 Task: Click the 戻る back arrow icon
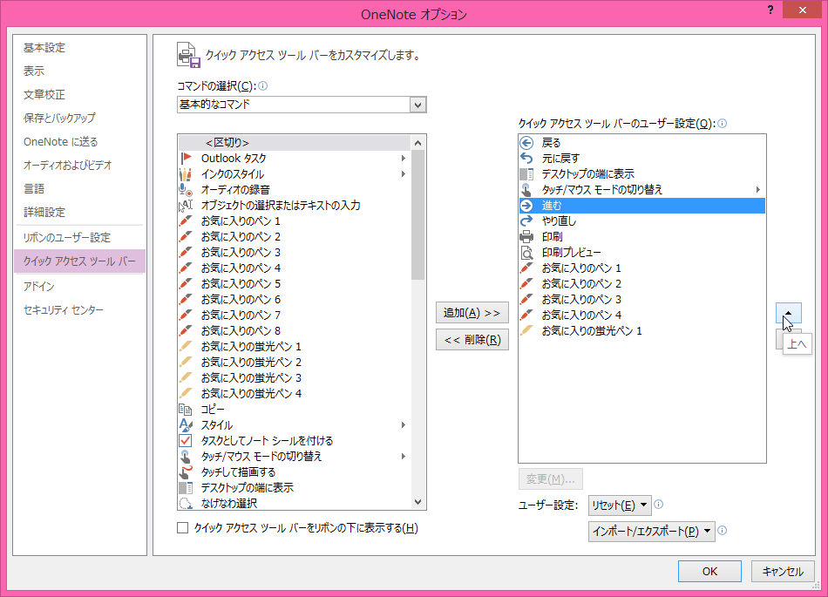tap(526, 143)
